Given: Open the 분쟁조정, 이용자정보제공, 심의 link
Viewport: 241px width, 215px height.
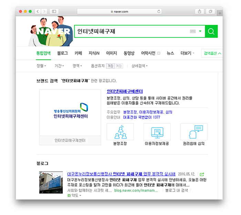Looking at the screenshot, I should (x=148, y=112).
